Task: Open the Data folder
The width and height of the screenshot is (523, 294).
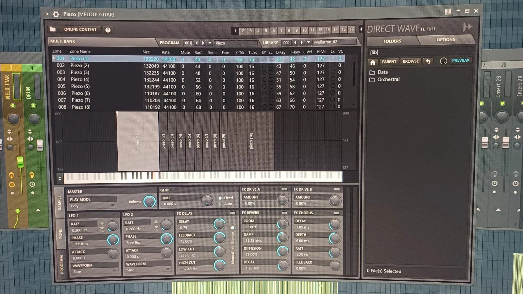Action: click(379, 72)
